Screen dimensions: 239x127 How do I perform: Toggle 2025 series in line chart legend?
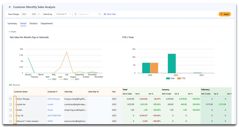[x=52, y=79]
